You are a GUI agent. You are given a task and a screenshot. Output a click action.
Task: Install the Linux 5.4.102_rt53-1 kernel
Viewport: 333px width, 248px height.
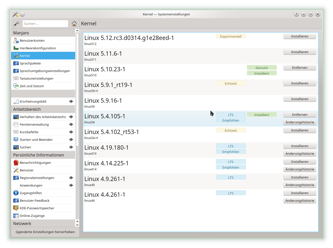click(x=300, y=130)
